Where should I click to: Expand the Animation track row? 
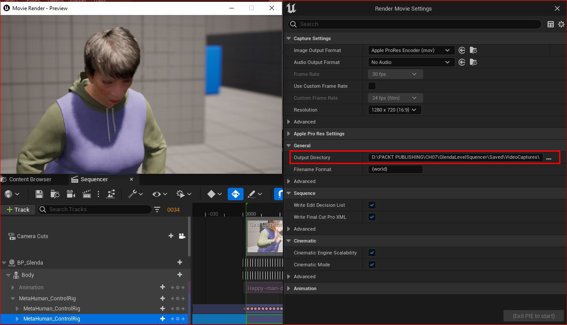click(13, 288)
